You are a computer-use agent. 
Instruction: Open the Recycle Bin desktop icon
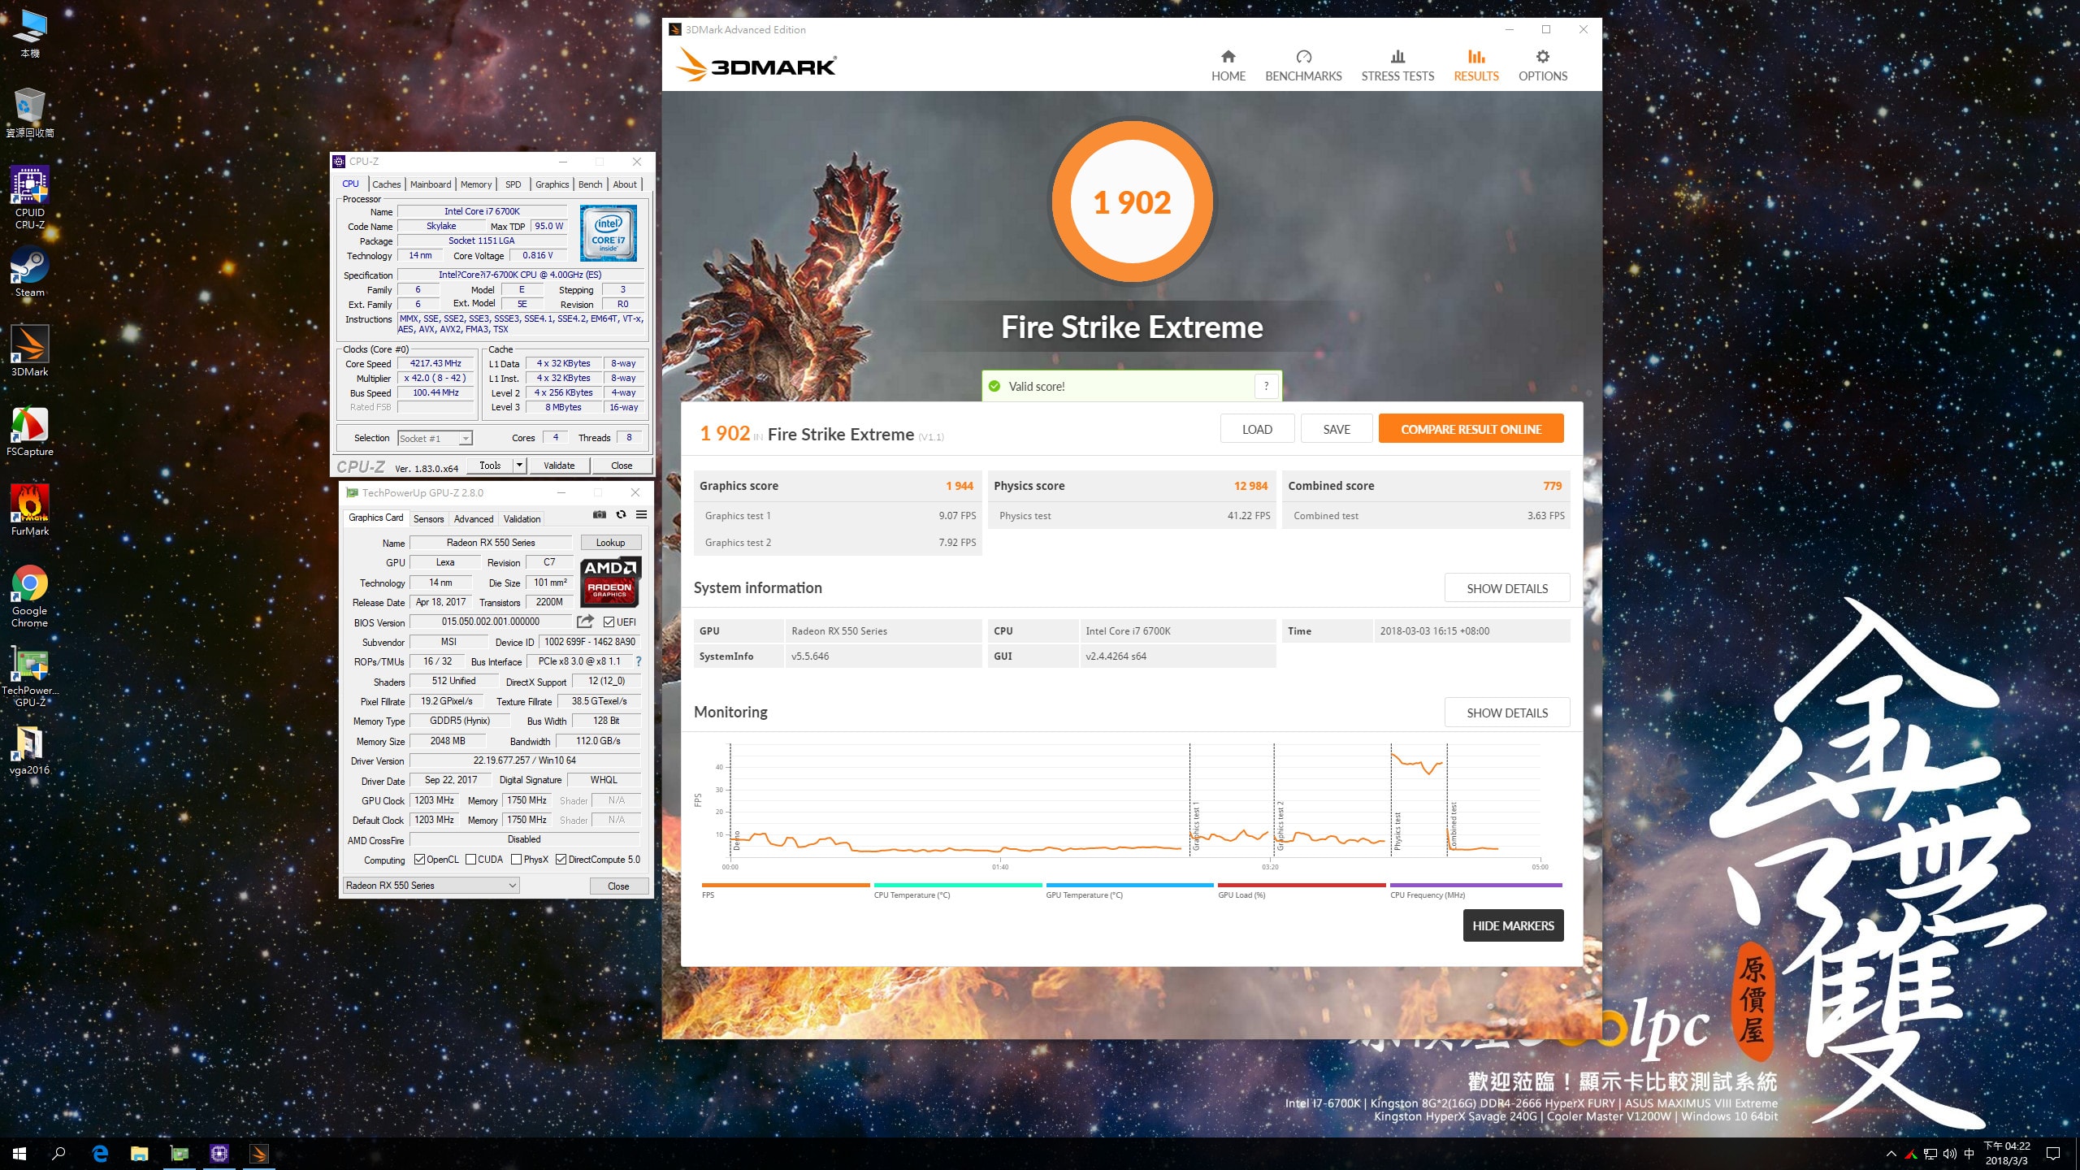30,112
